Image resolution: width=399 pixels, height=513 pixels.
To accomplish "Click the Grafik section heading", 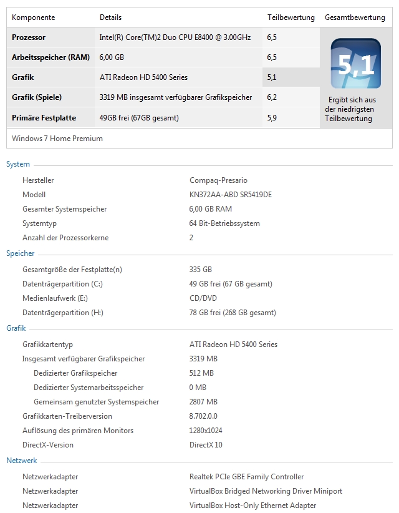I will [x=16, y=328].
